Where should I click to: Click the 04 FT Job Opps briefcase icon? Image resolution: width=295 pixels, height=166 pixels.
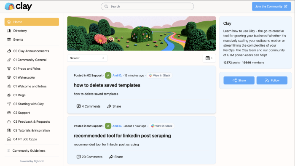point(9,139)
